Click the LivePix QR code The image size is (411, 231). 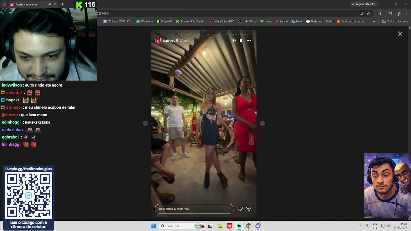pos(29,195)
